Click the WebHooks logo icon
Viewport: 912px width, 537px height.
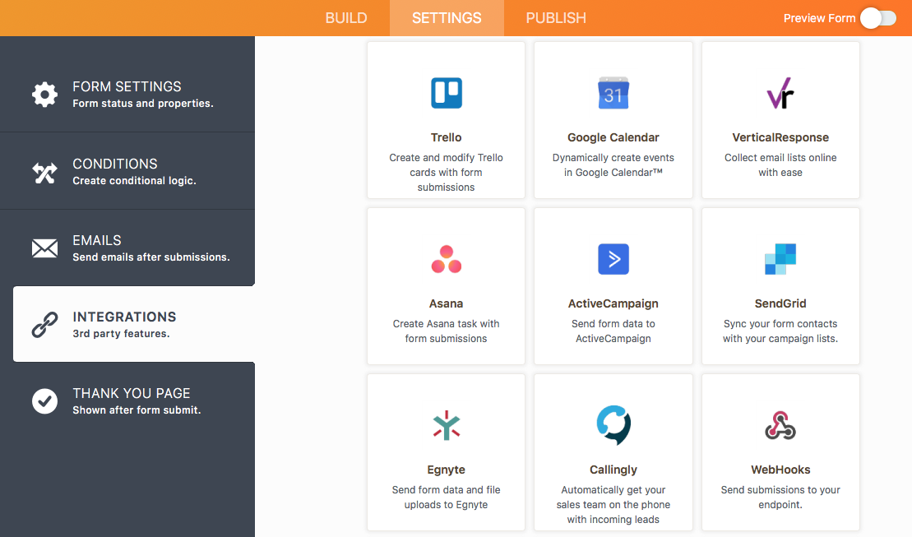780,425
